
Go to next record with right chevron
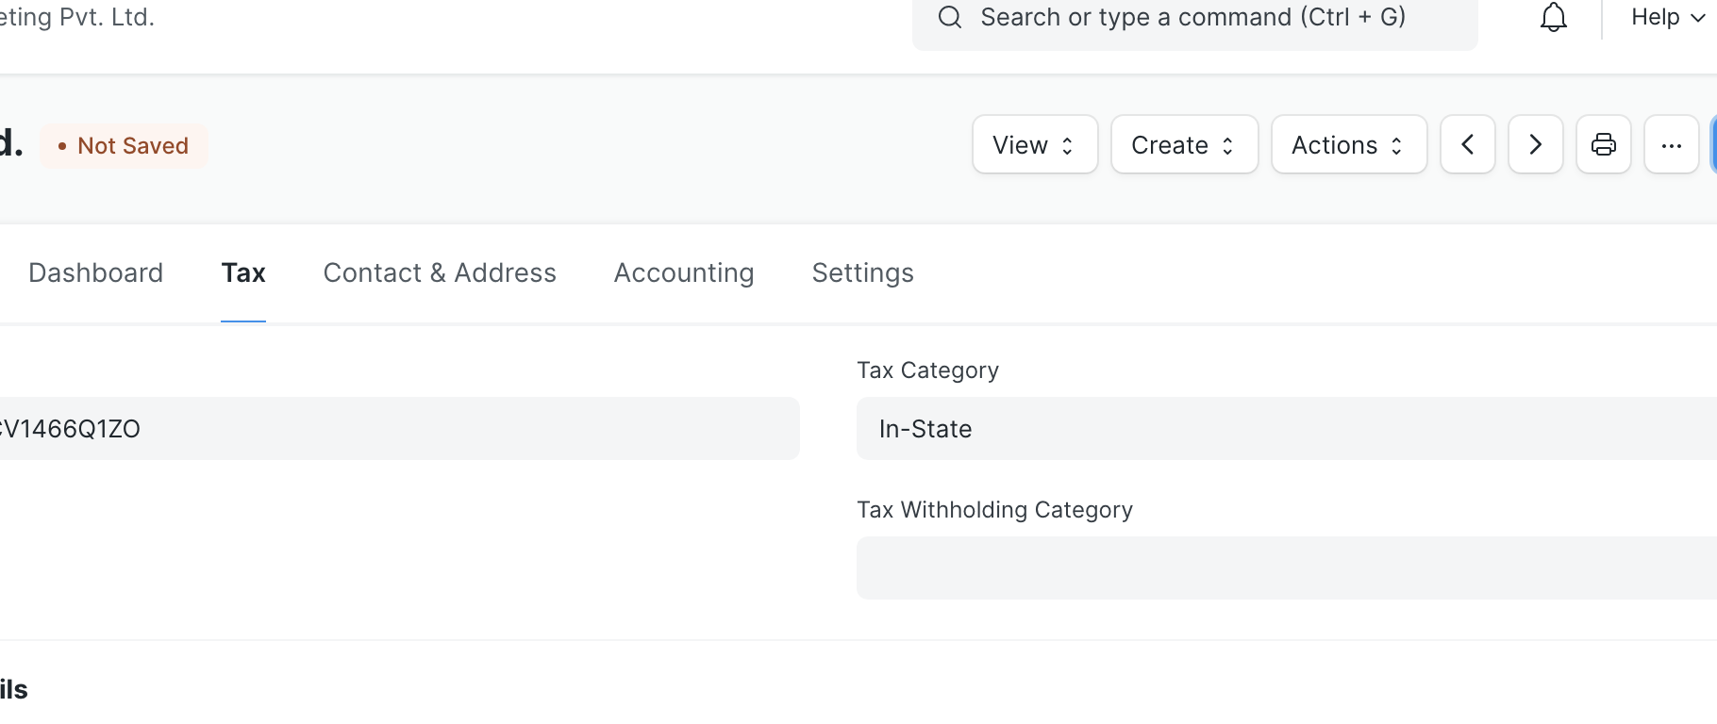coord(1536,144)
